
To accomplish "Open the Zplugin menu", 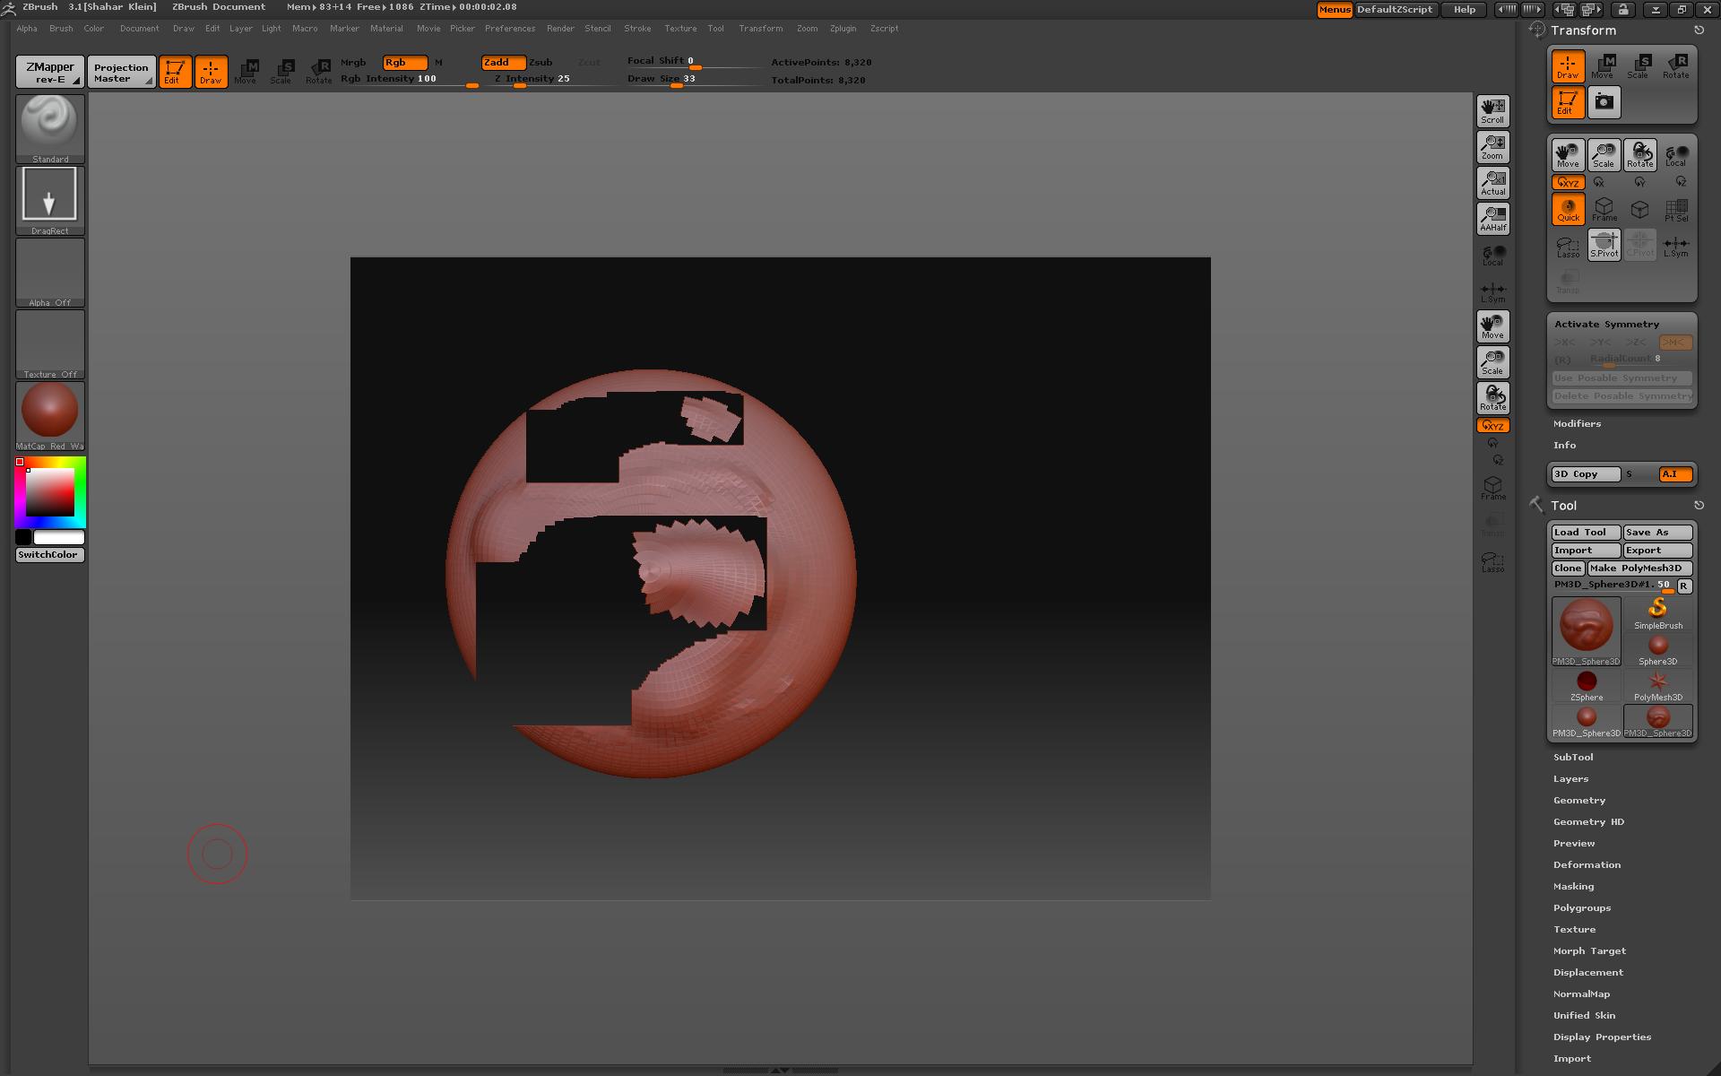I will pyautogui.click(x=843, y=28).
